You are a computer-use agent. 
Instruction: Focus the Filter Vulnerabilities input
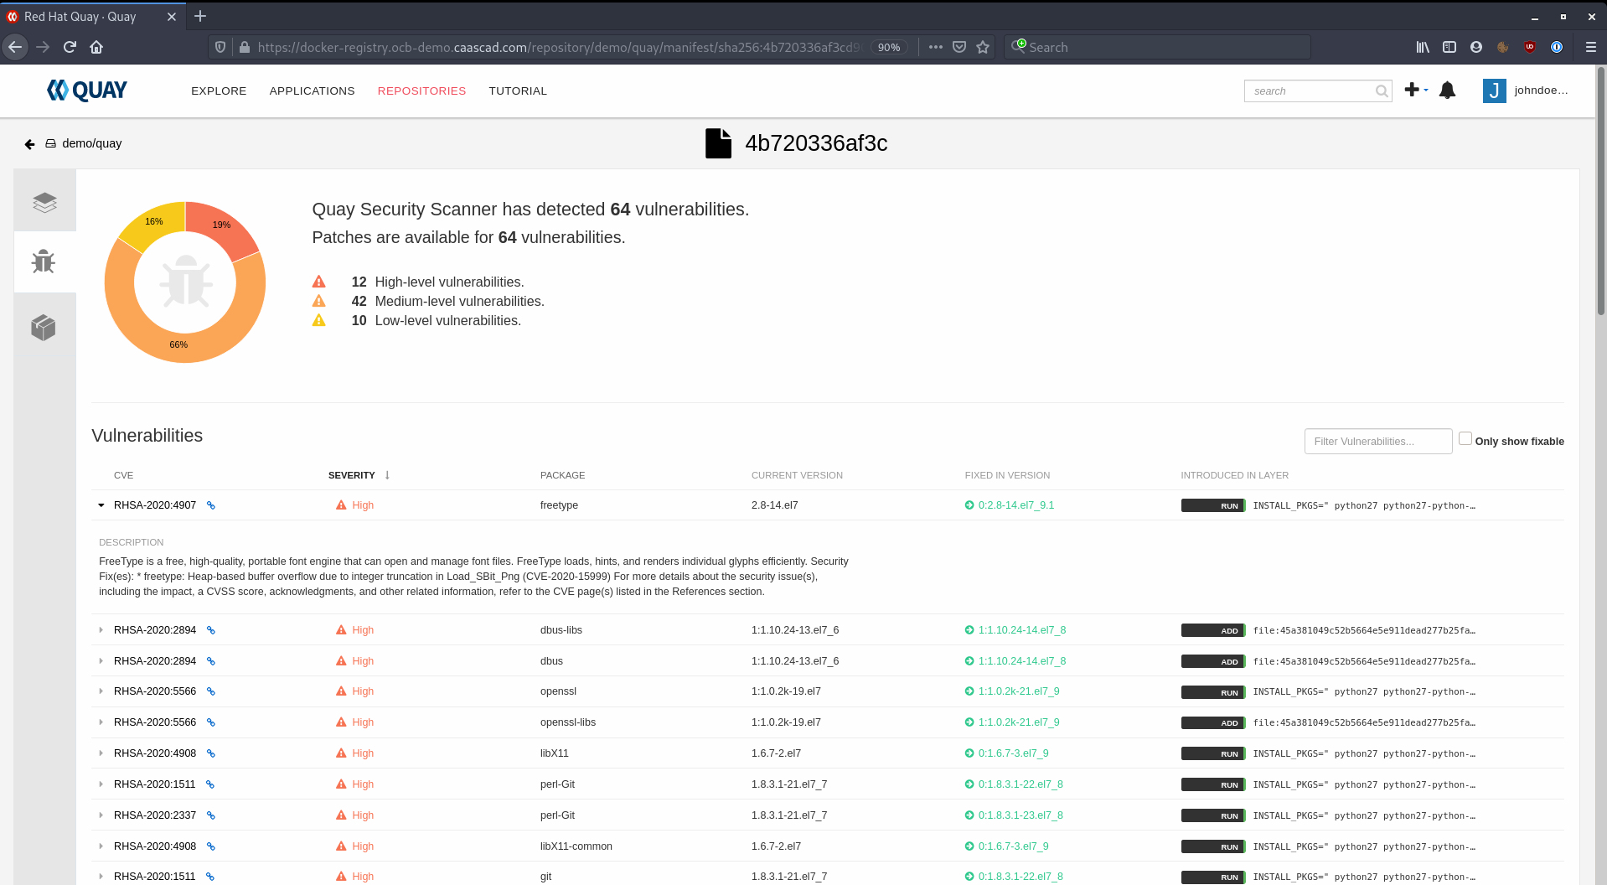pos(1377,442)
